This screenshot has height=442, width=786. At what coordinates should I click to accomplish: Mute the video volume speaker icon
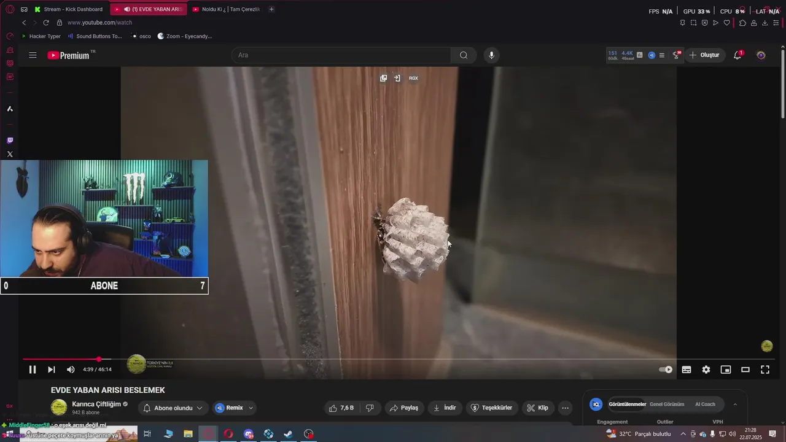pyautogui.click(x=71, y=370)
